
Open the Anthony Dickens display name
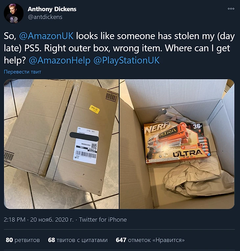(x=52, y=9)
